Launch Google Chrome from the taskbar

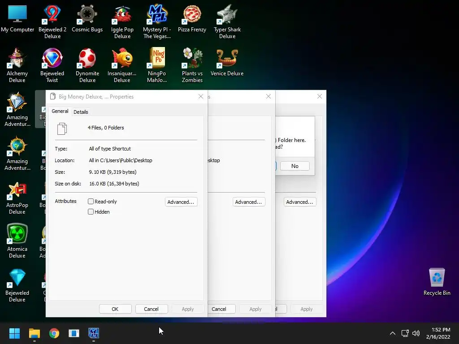(x=54, y=333)
